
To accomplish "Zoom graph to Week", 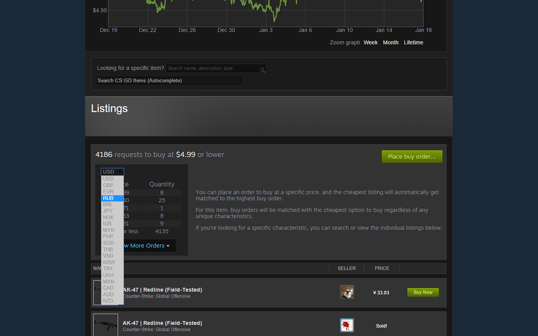I will click(371, 42).
